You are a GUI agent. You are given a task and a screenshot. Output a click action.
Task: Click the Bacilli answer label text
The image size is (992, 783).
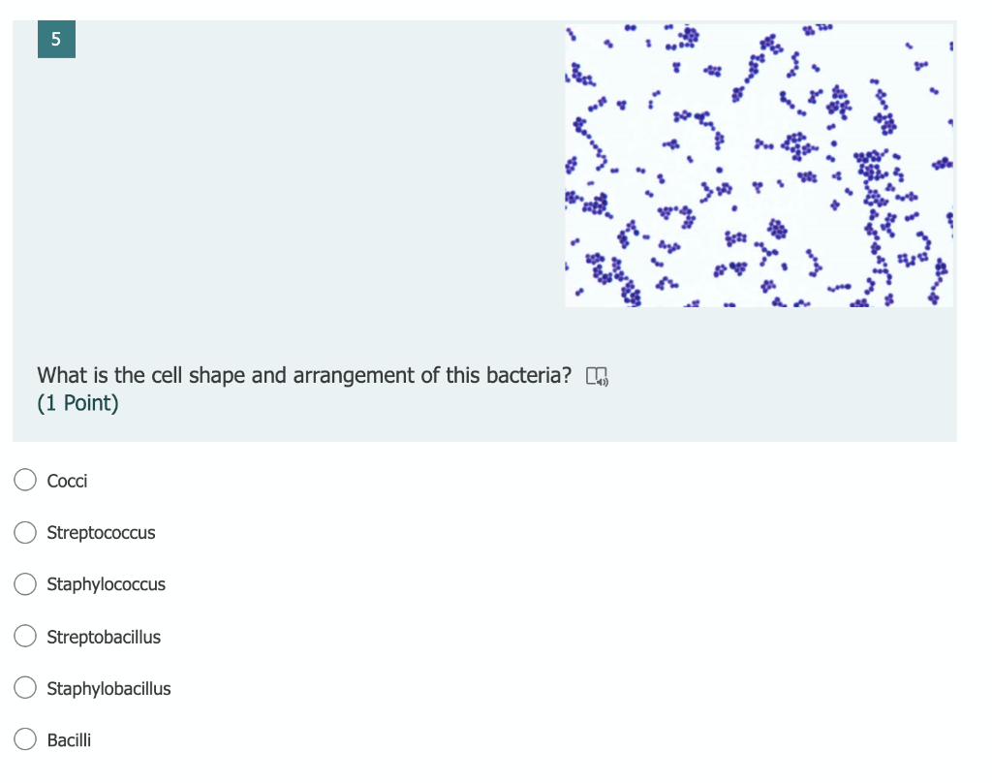coord(69,740)
